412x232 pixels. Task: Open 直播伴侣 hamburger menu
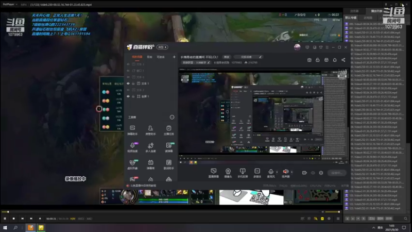(327, 47)
